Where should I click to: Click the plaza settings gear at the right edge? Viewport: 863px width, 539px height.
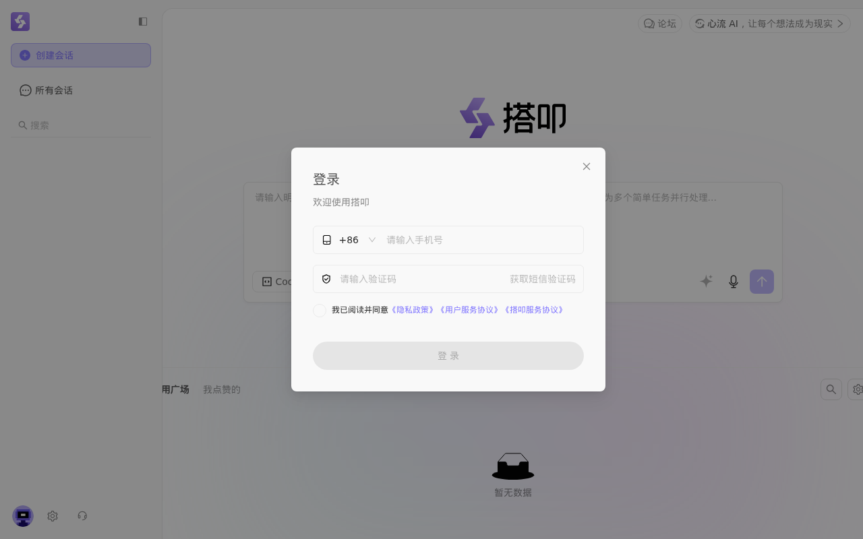[856, 389]
